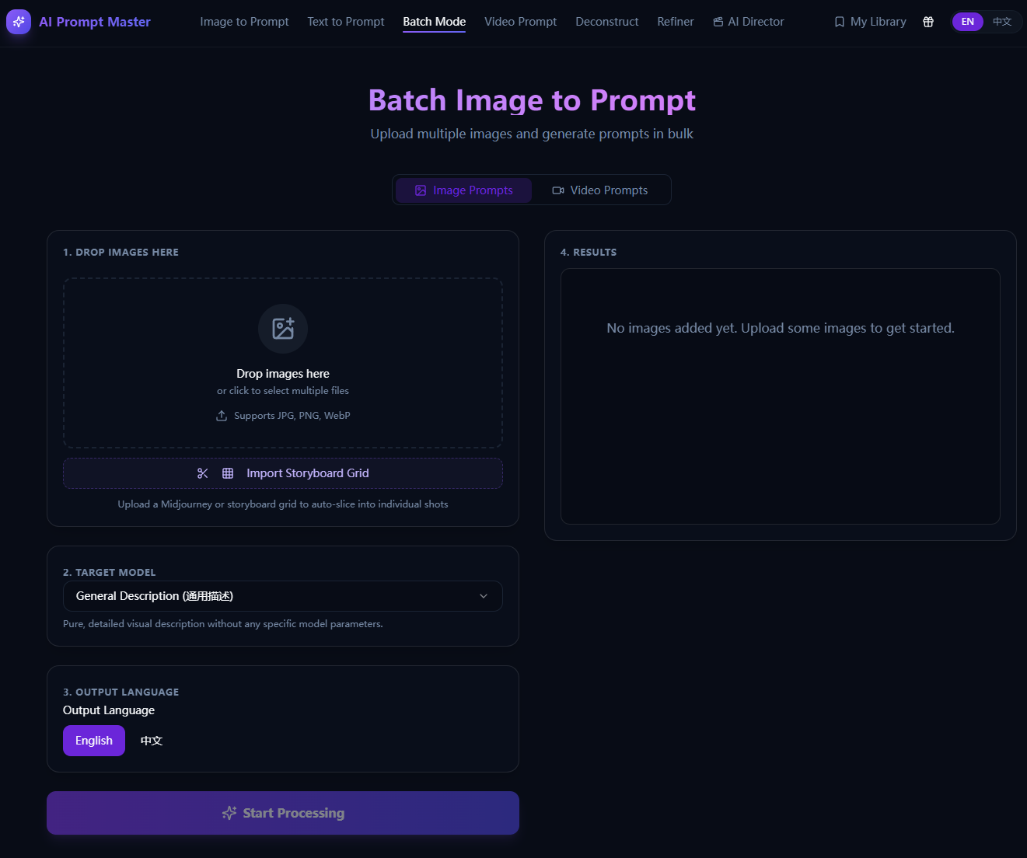
Task: Switch to the Image Prompts tab
Action: coord(463,190)
